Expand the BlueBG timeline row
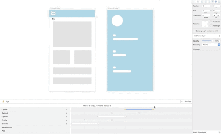Image resolution: width=221 pixels, height=134 pixels. coord(67,124)
